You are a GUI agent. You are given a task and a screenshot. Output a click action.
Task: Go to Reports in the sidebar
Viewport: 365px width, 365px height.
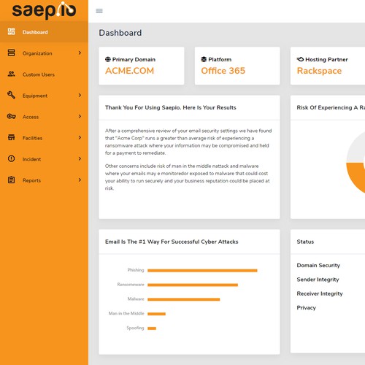pos(44,180)
